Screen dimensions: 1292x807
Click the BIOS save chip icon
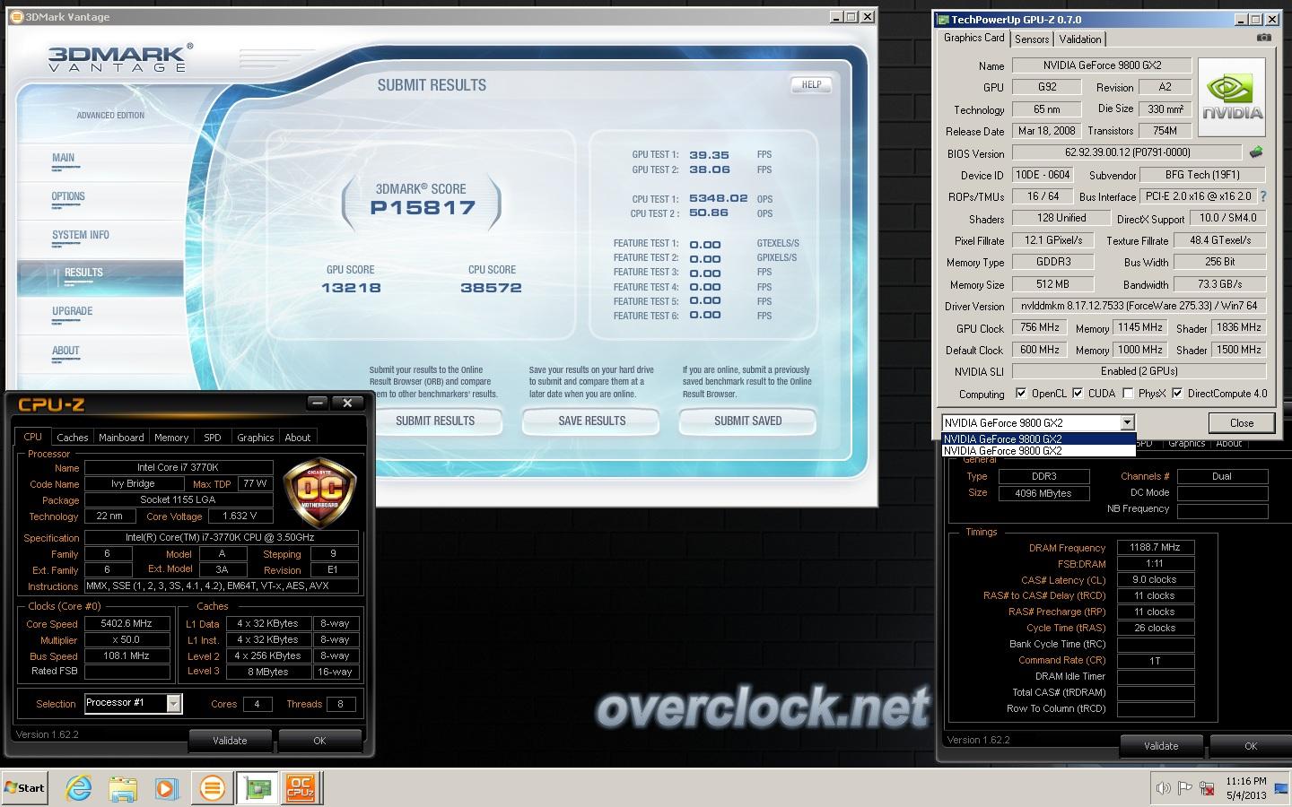[1256, 152]
